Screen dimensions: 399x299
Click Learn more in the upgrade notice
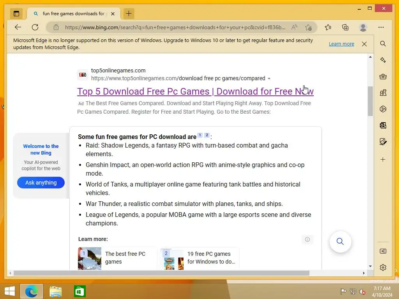341,44
